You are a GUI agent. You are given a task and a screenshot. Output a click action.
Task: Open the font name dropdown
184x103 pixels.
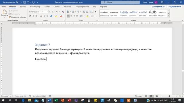40,12
